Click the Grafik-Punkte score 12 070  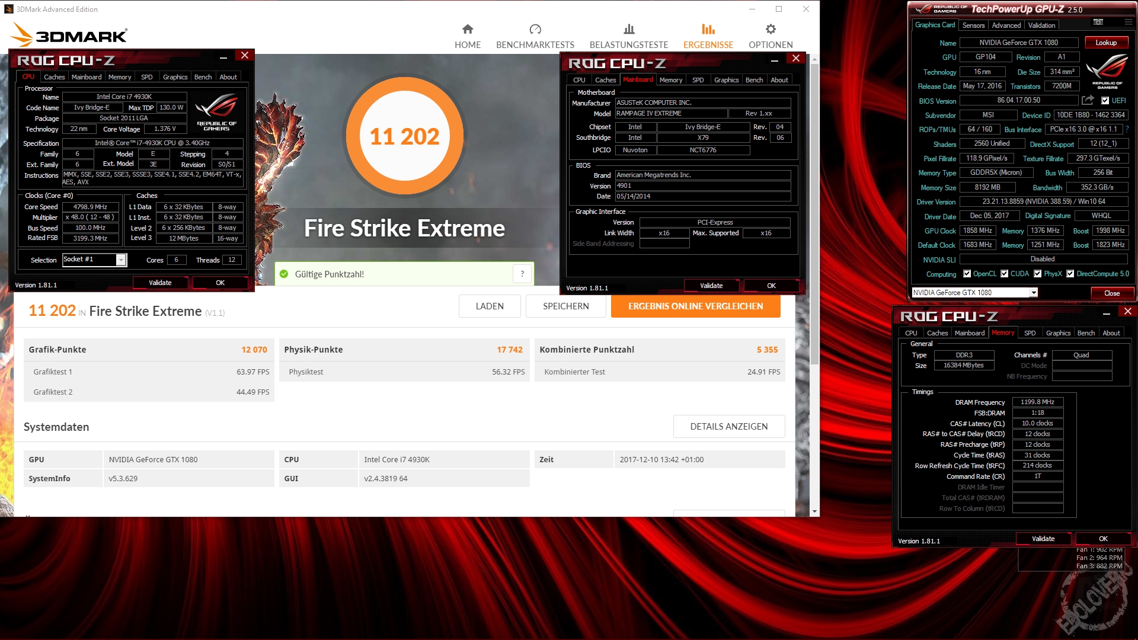[254, 350]
